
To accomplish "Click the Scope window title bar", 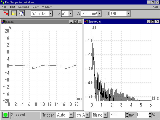I will 42,22.
